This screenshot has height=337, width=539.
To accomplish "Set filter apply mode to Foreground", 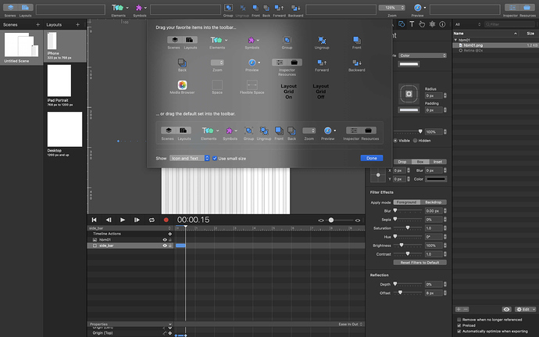I will pyautogui.click(x=406, y=203).
